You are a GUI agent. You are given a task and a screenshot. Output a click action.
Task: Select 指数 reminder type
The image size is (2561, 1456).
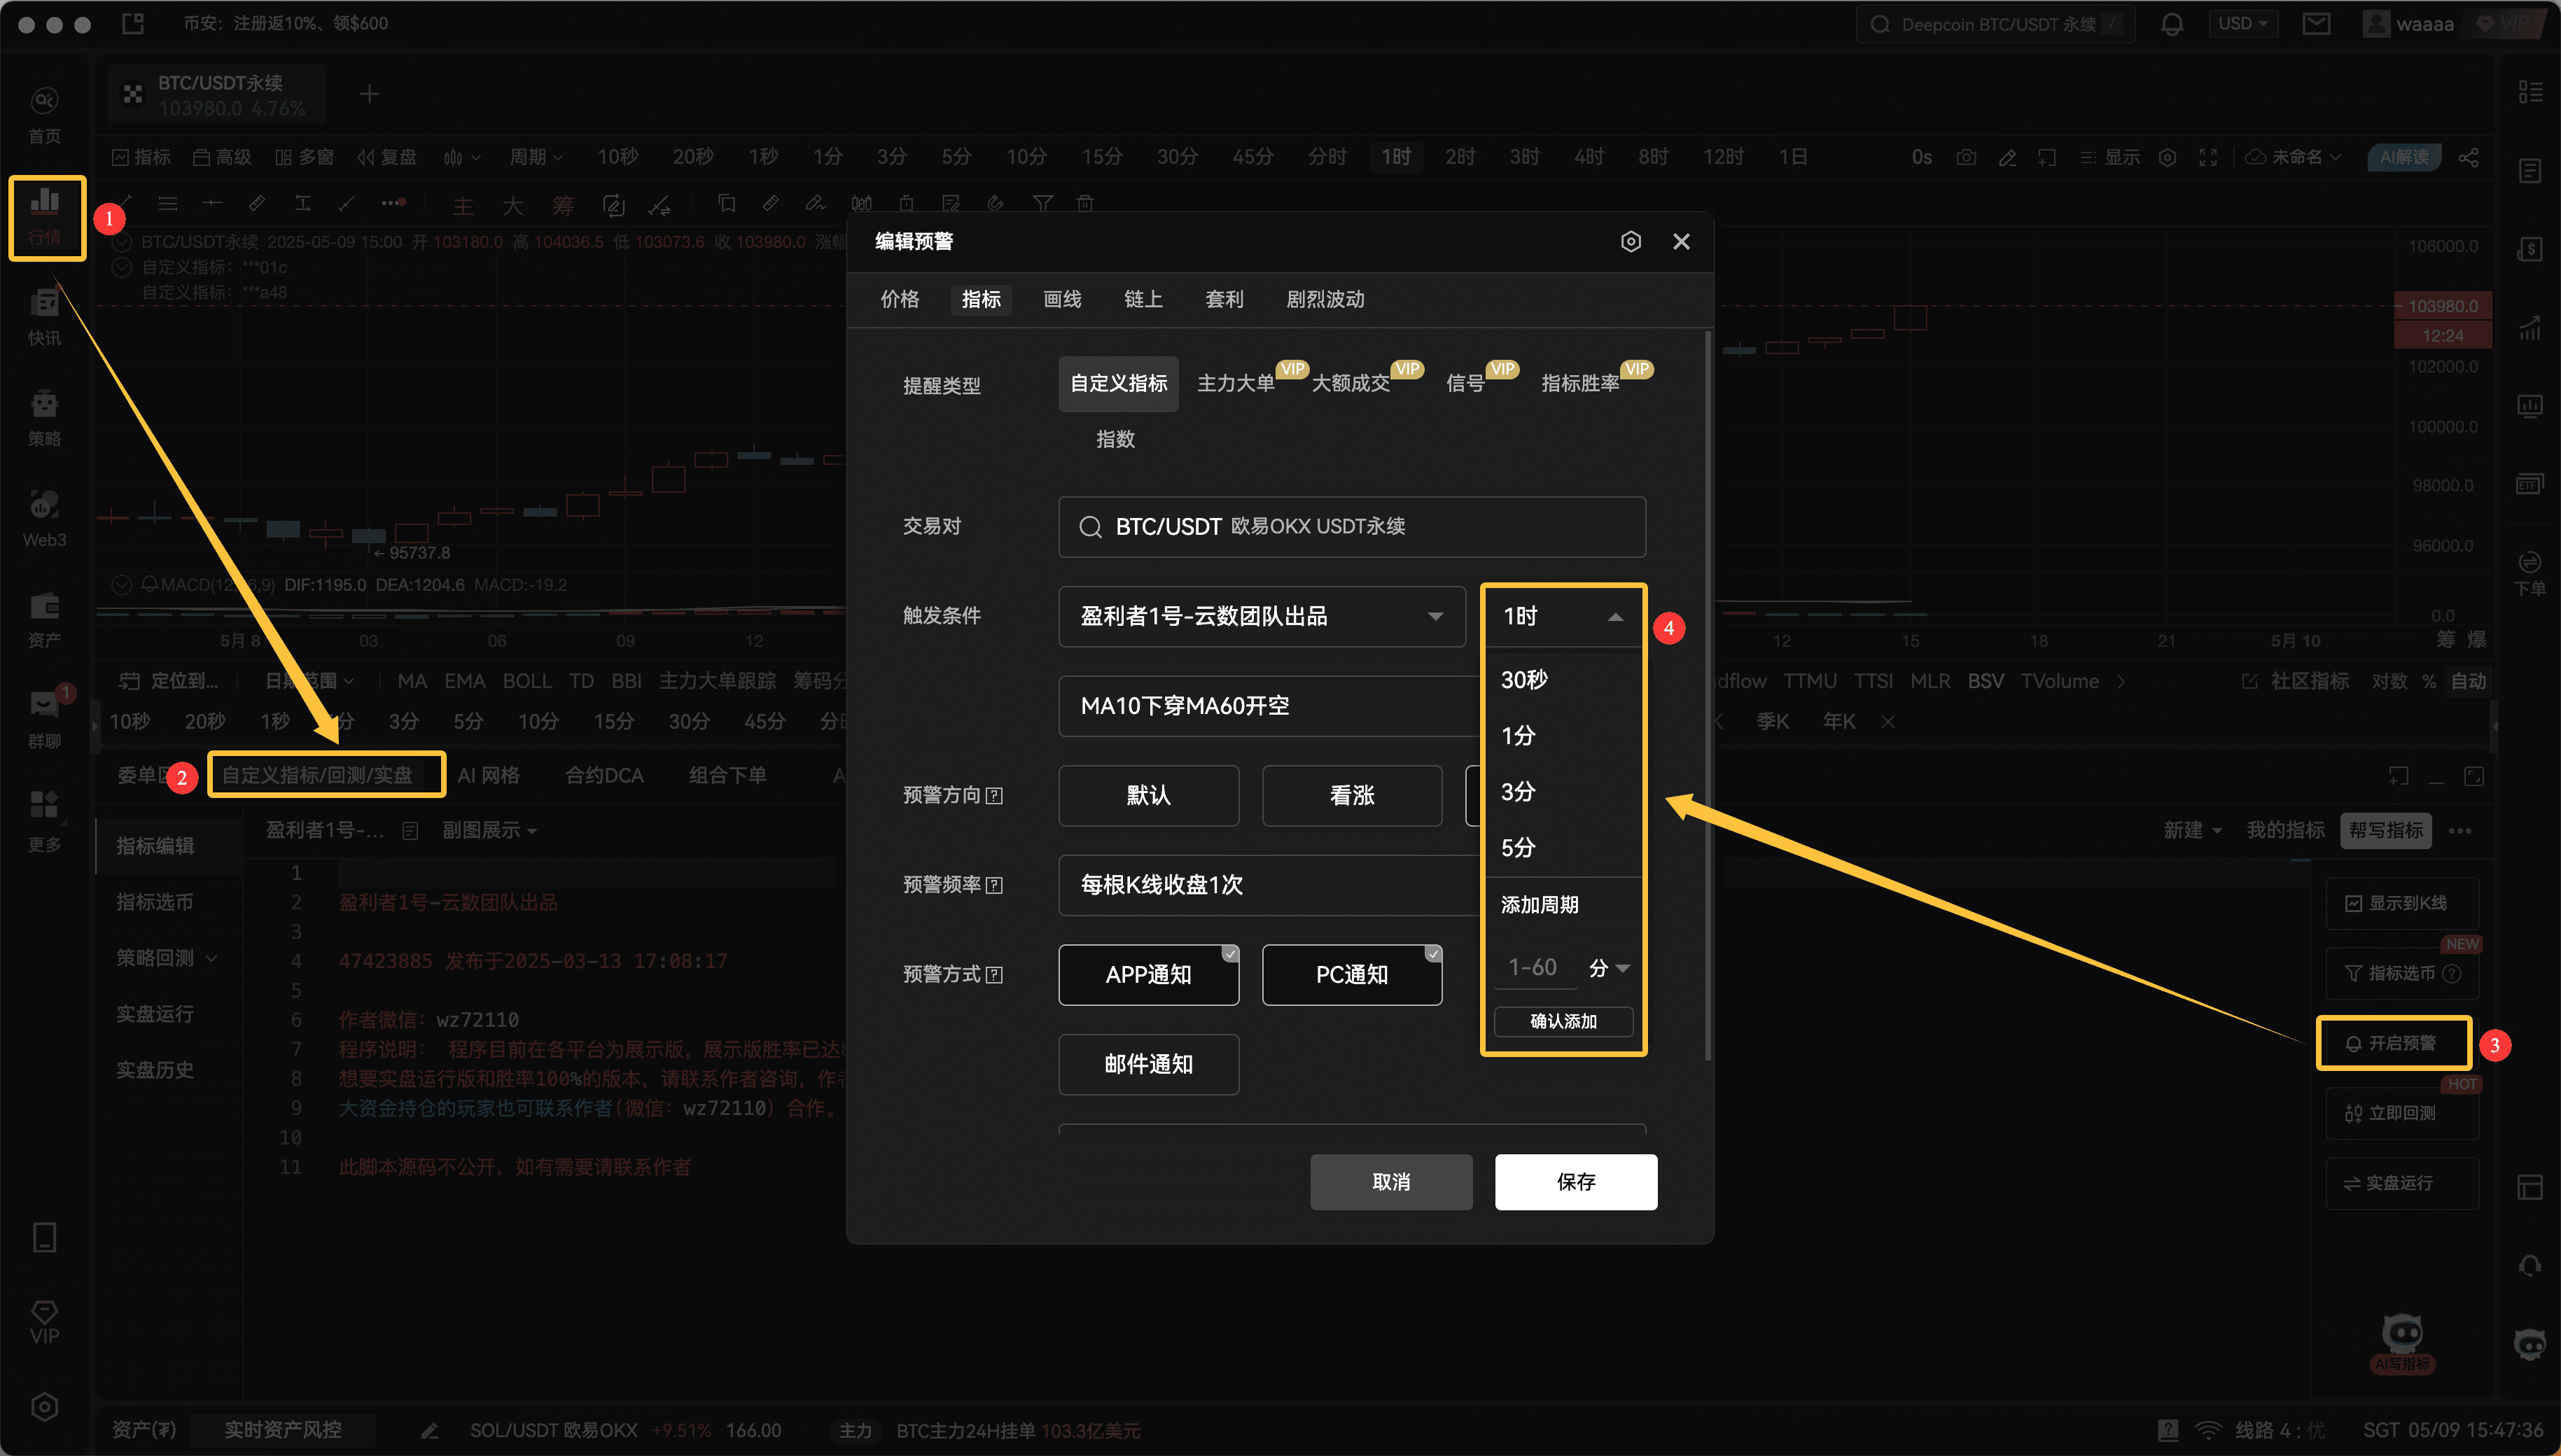click(x=1115, y=440)
